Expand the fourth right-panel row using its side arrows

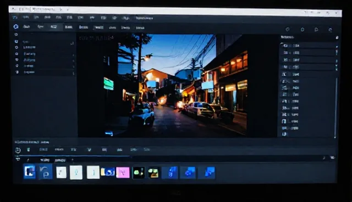pos(337,68)
